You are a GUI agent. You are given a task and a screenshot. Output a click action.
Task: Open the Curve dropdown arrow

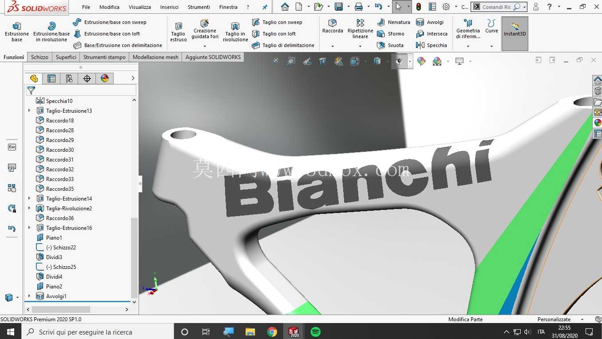point(491,46)
